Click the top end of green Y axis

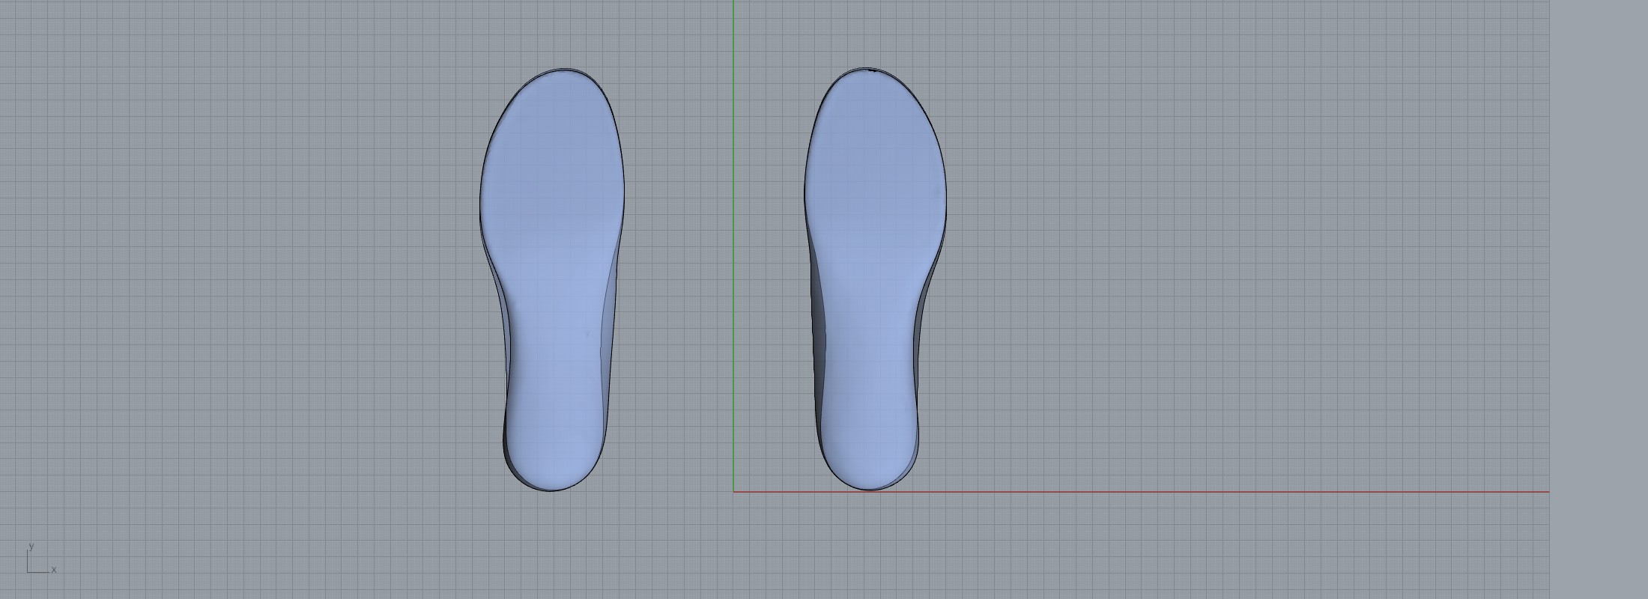pos(734,3)
